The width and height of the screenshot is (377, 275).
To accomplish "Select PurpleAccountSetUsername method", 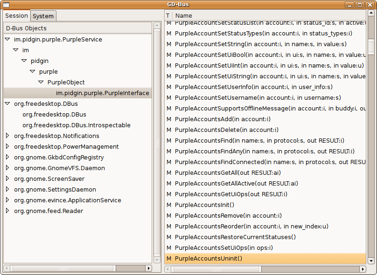I will click(x=265, y=98).
